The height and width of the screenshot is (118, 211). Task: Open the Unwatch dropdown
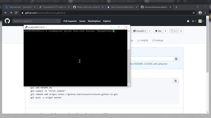(x=139, y=31)
